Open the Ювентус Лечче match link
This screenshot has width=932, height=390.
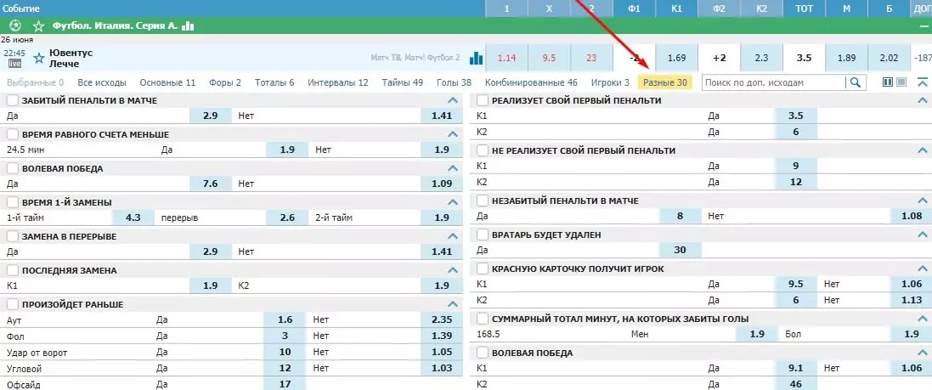71,59
